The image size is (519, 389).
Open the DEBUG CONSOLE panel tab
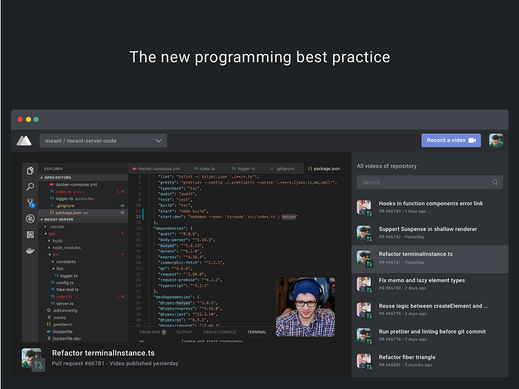(220, 332)
